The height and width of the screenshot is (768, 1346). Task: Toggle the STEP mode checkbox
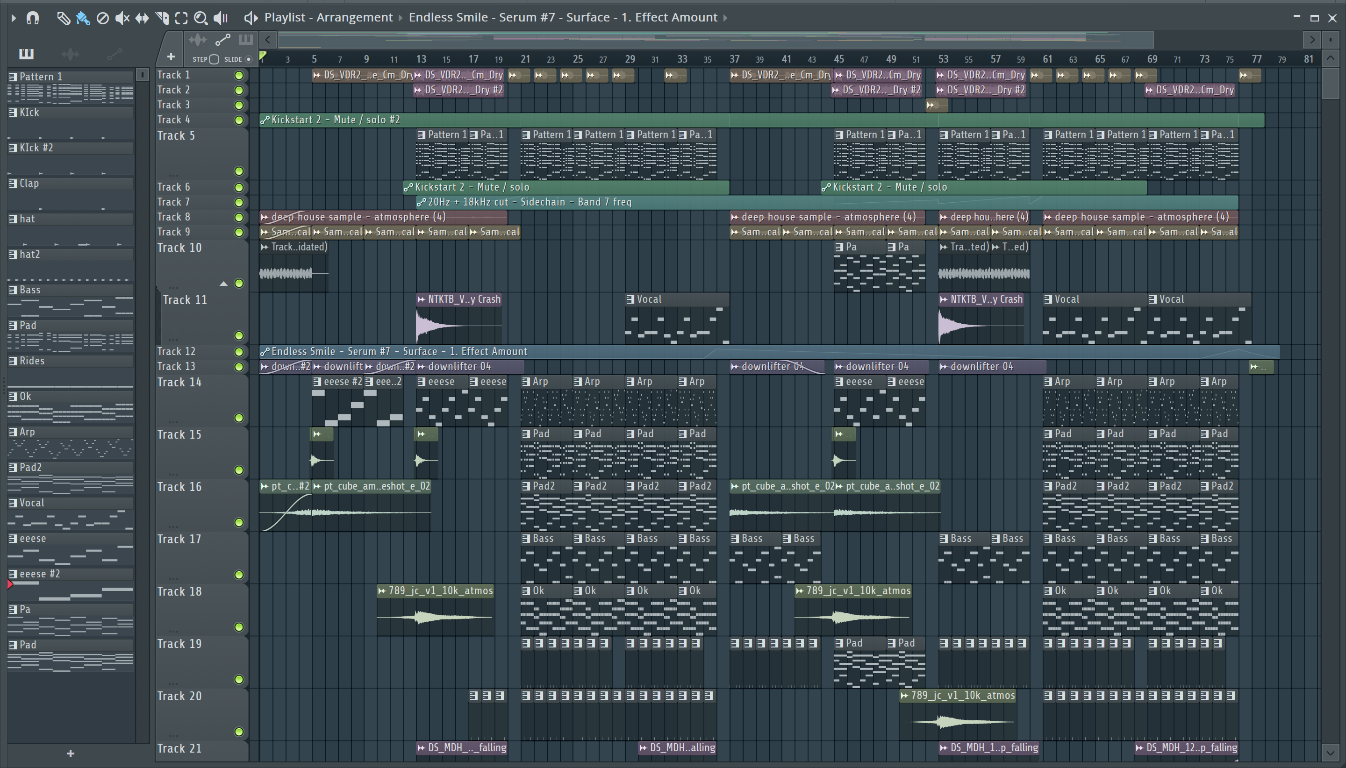click(x=214, y=59)
